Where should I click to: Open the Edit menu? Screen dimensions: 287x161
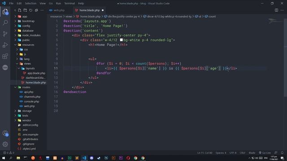click(19, 3)
